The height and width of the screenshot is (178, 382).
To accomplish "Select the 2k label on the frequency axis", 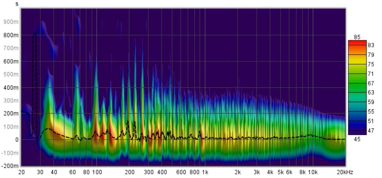I will tap(237, 172).
